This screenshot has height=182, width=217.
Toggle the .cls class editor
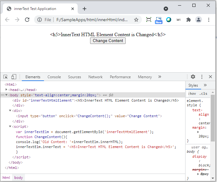tap(203, 93)
